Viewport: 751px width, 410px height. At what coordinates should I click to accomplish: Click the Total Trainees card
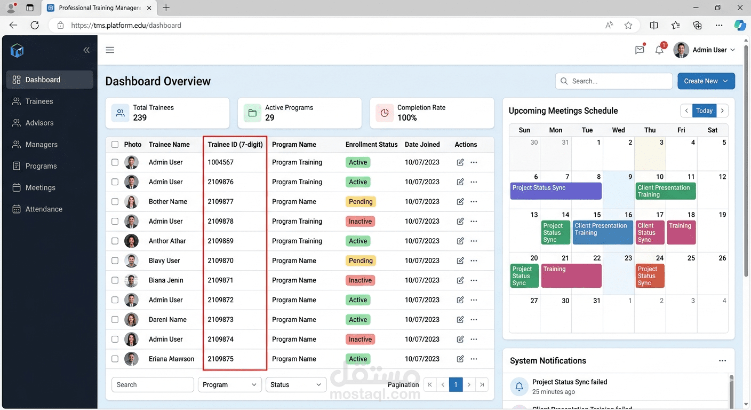click(x=167, y=113)
